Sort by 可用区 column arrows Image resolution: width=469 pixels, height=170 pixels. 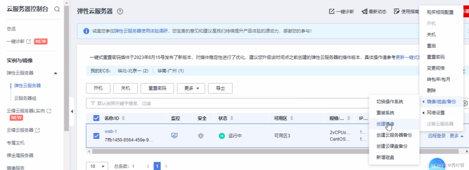pyautogui.click(x=292, y=118)
